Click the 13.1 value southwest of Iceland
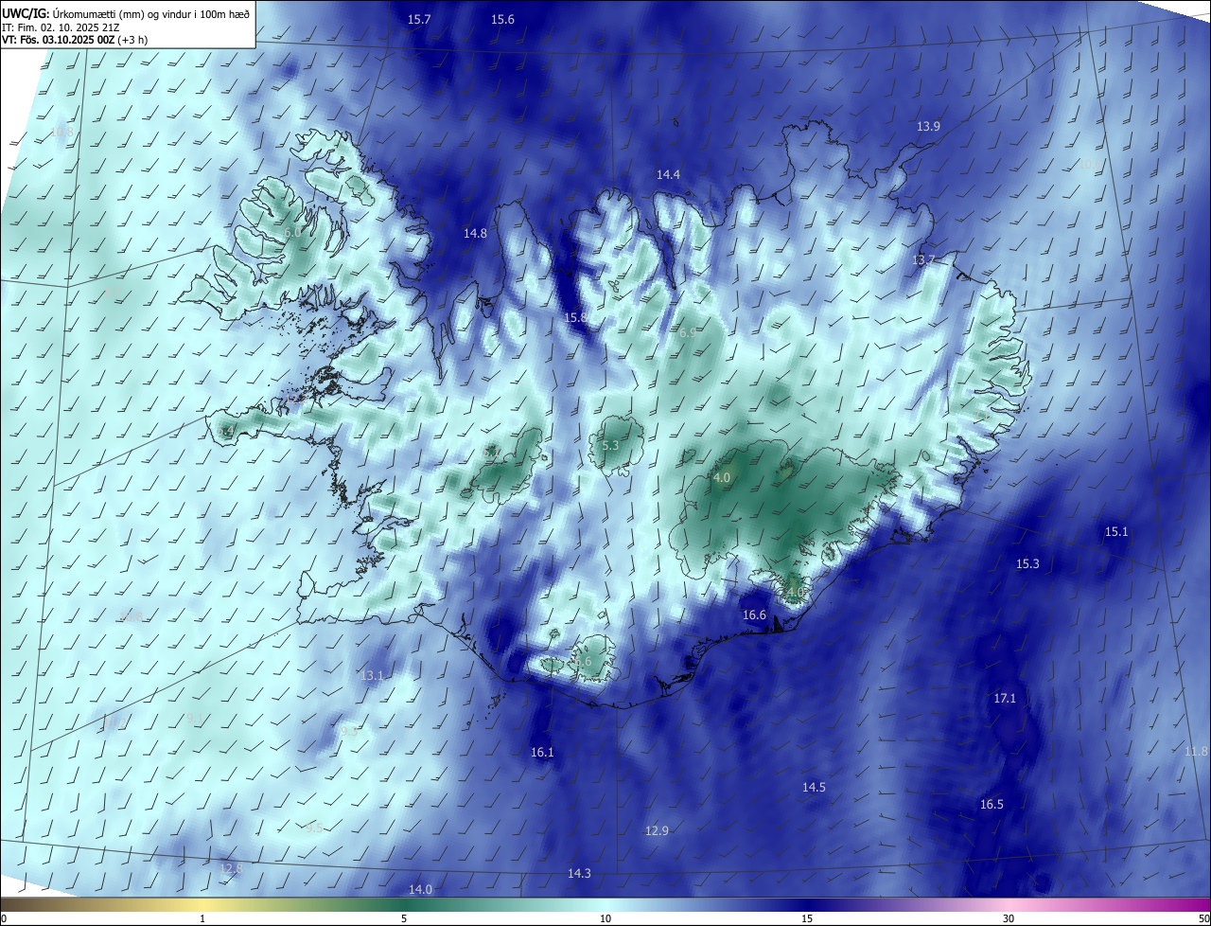Screen dimensions: 1211x926 tap(372, 676)
